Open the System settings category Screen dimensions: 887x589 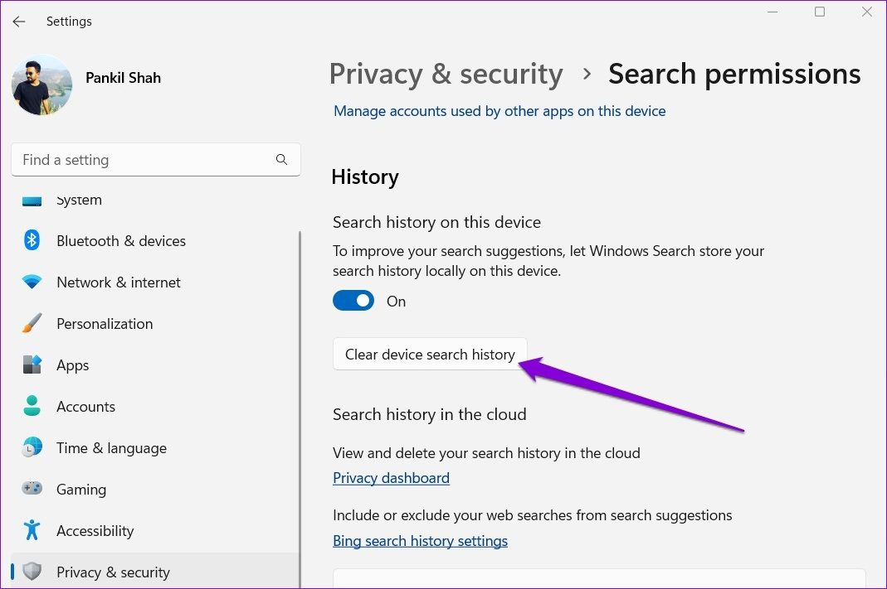pos(79,200)
